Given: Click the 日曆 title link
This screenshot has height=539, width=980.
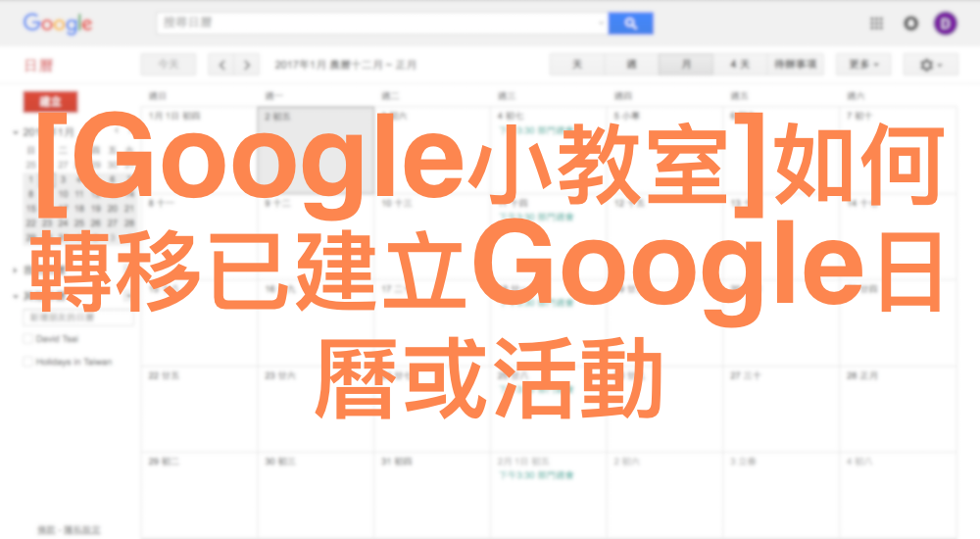Looking at the screenshot, I should tap(39, 65).
